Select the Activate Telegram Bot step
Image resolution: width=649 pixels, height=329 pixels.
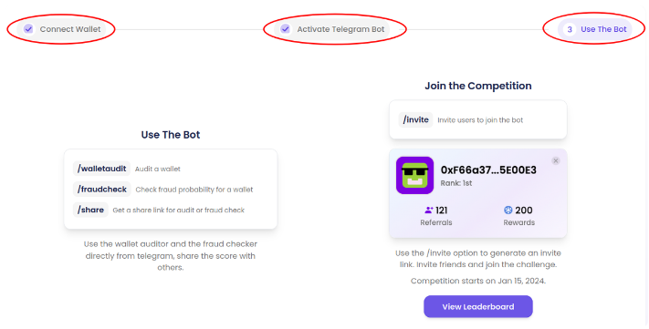pos(332,29)
